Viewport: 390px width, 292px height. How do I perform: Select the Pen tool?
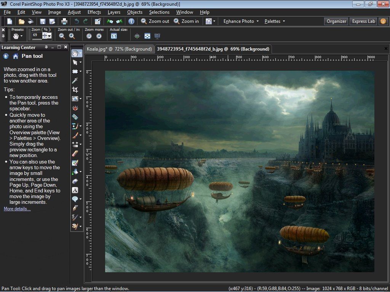coord(75,208)
